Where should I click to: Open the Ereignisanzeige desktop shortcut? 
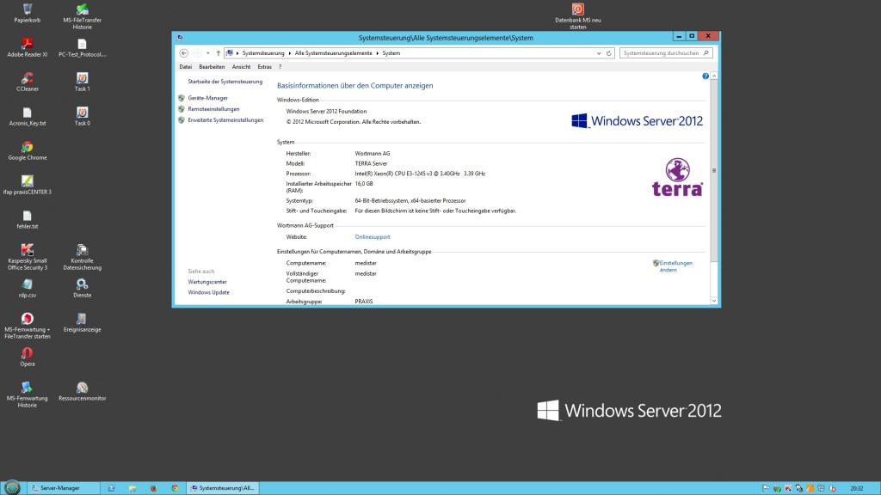(82, 322)
